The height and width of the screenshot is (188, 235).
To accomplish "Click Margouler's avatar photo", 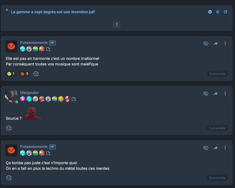I will [x=11, y=96].
